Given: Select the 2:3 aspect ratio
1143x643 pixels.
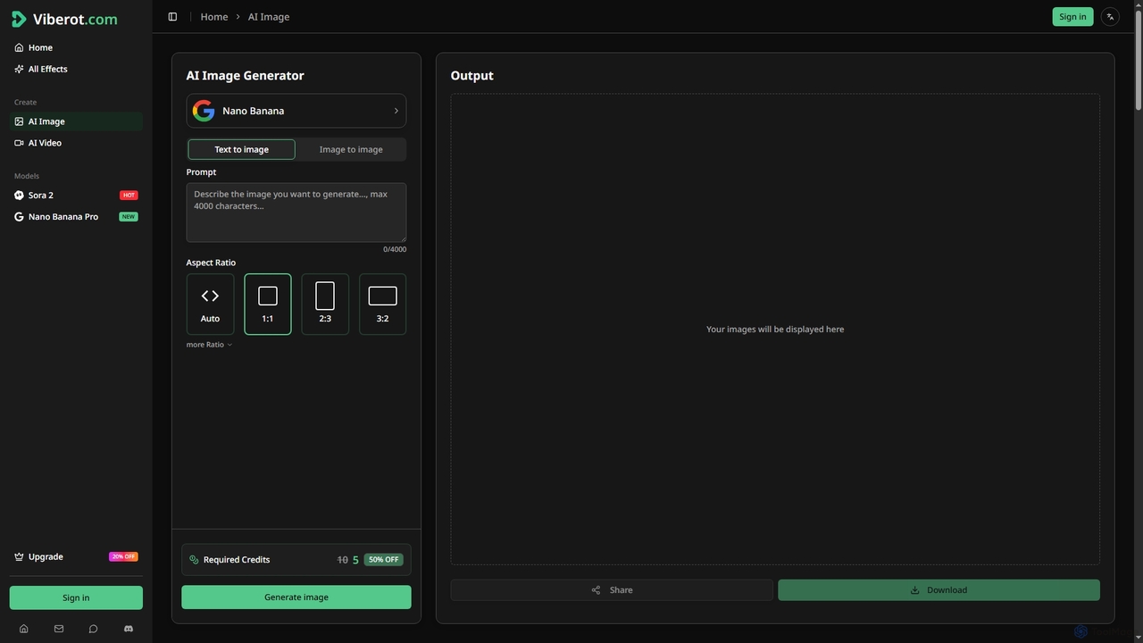Looking at the screenshot, I should pyautogui.click(x=325, y=305).
